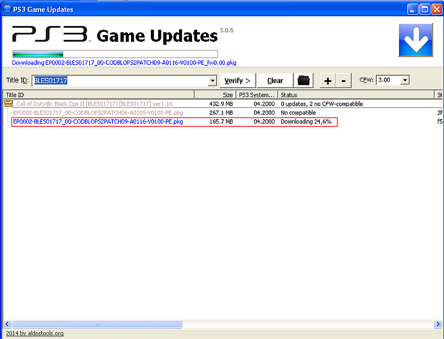Image resolution: width=444 pixels, height=339 pixels.
Task: Click the right arrow of horizontal scrollbar
Action: (438, 324)
